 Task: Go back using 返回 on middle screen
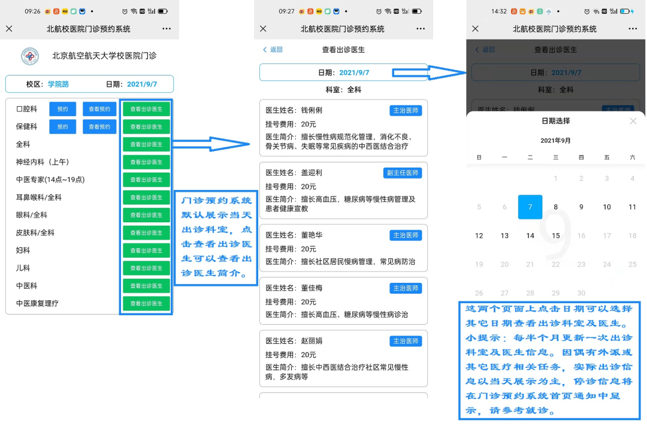273,50
